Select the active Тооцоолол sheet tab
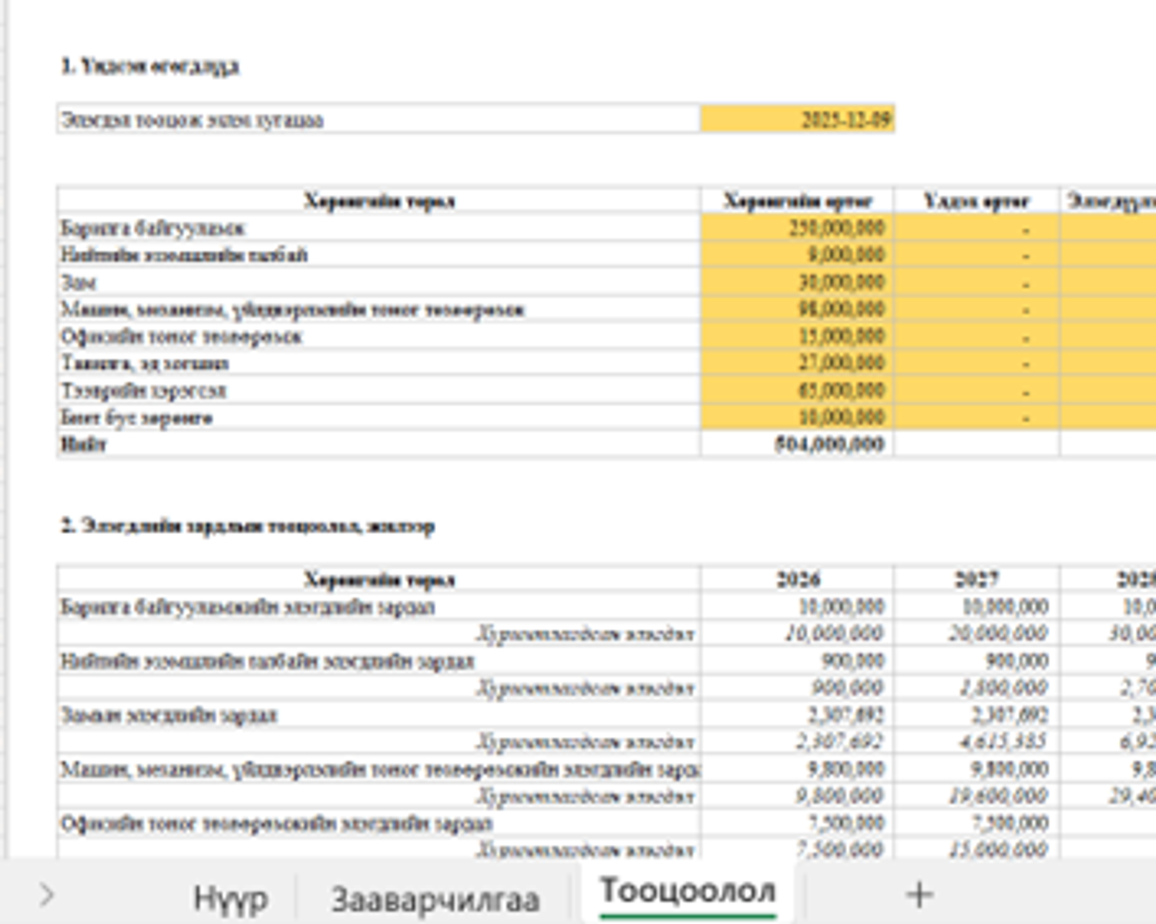The height and width of the screenshot is (924, 1156). tap(687, 892)
